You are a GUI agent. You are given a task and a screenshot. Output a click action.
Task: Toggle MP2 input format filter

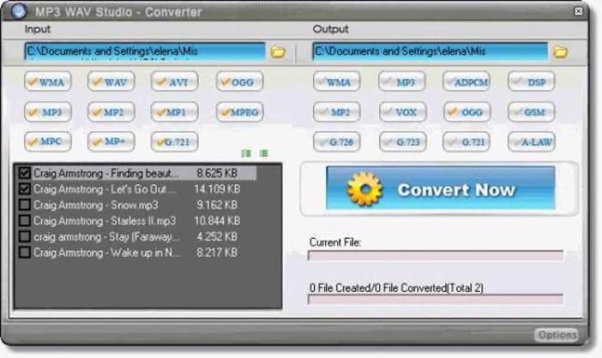click(112, 112)
